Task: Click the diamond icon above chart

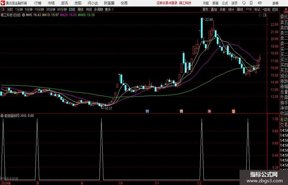Action: (260, 15)
